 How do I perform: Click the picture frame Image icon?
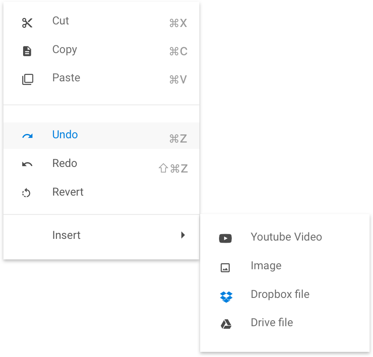click(225, 268)
